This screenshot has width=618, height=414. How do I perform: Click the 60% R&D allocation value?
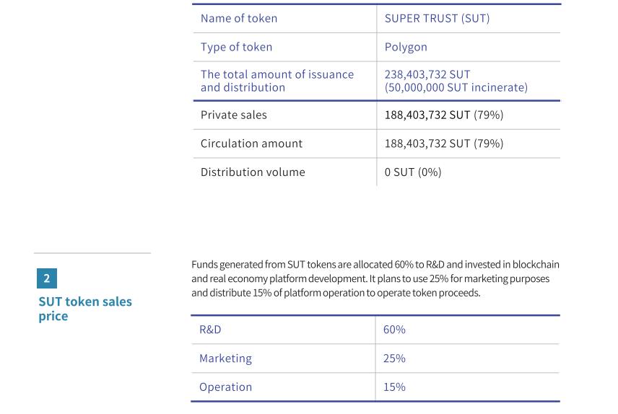(x=394, y=330)
